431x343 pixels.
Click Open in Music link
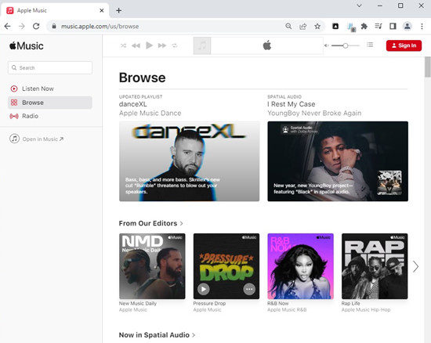point(37,139)
